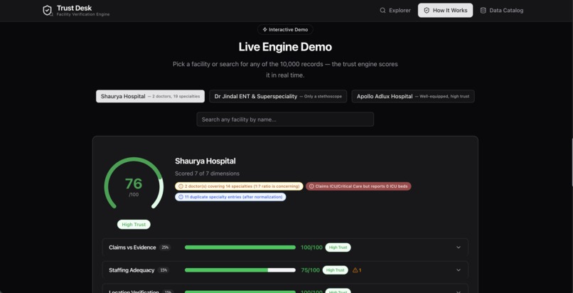Click the warning icon on Staffing Adequacy row

(355, 270)
